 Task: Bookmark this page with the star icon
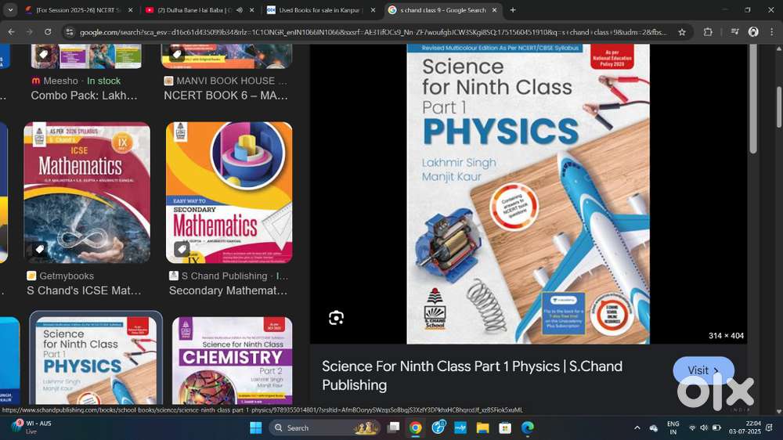tap(682, 32)
